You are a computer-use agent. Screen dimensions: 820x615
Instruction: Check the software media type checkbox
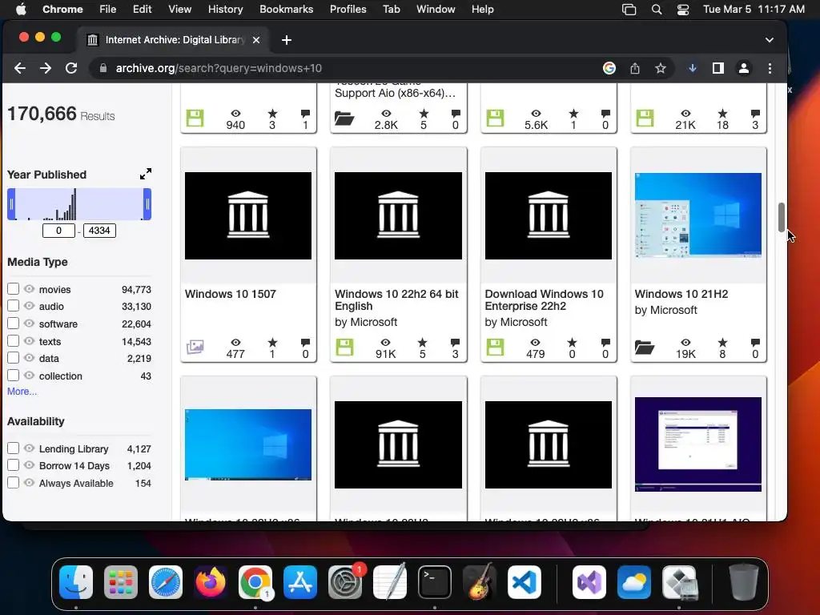(x=13, y=324)
